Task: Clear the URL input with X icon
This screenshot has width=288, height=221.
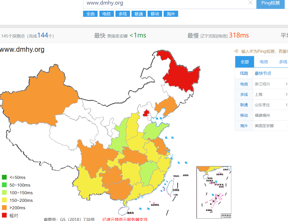Action: point(250,3)
